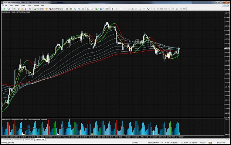Select the Crosshair tool
The height and width of the screenshot is (145, 231).
click(116, 9)
